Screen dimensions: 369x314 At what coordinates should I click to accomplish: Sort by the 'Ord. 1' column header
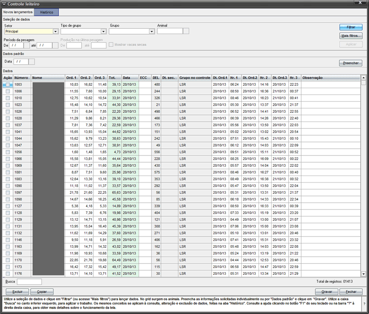point(72,78)
